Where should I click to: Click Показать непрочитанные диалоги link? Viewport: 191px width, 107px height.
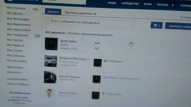click(90, 34)
